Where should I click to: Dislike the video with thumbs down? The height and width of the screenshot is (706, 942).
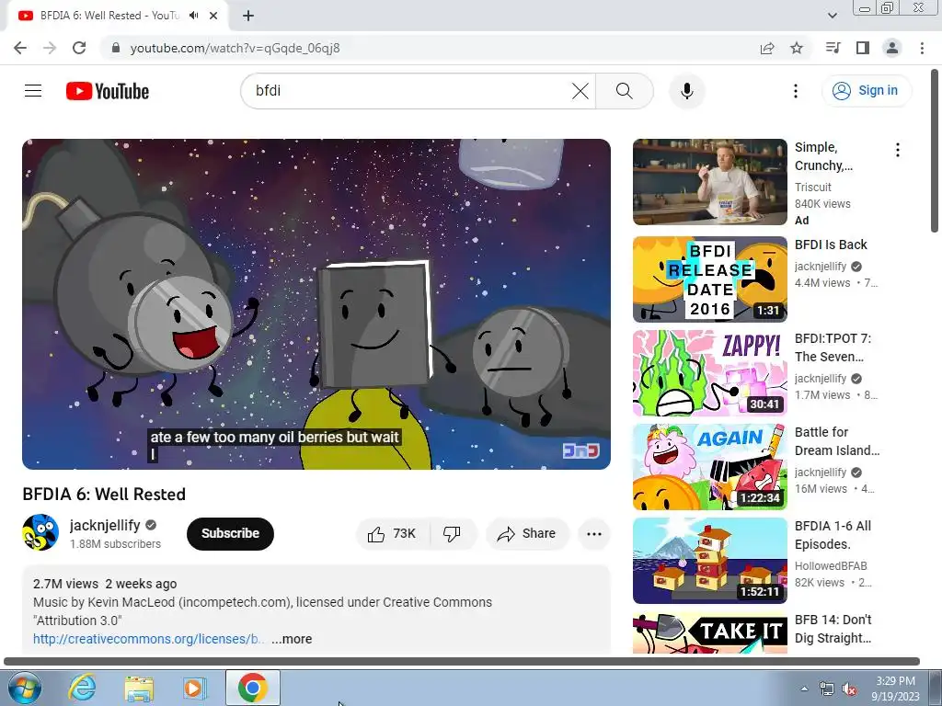pos(452,534)
